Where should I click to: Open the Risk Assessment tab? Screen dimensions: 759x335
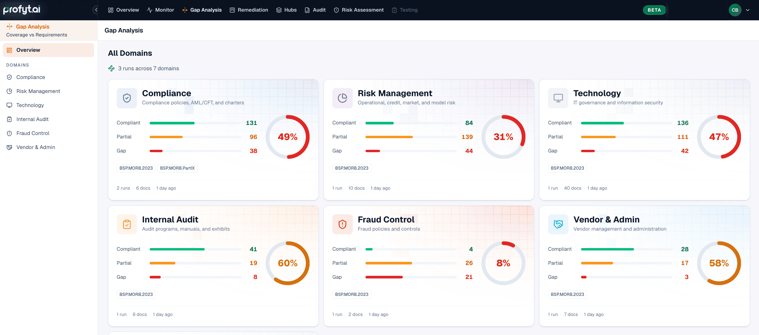pos(359,10)
